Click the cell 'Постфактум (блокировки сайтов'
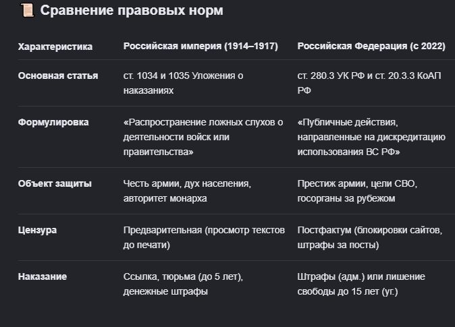The image size is (455, 327). tap(370, 237)
